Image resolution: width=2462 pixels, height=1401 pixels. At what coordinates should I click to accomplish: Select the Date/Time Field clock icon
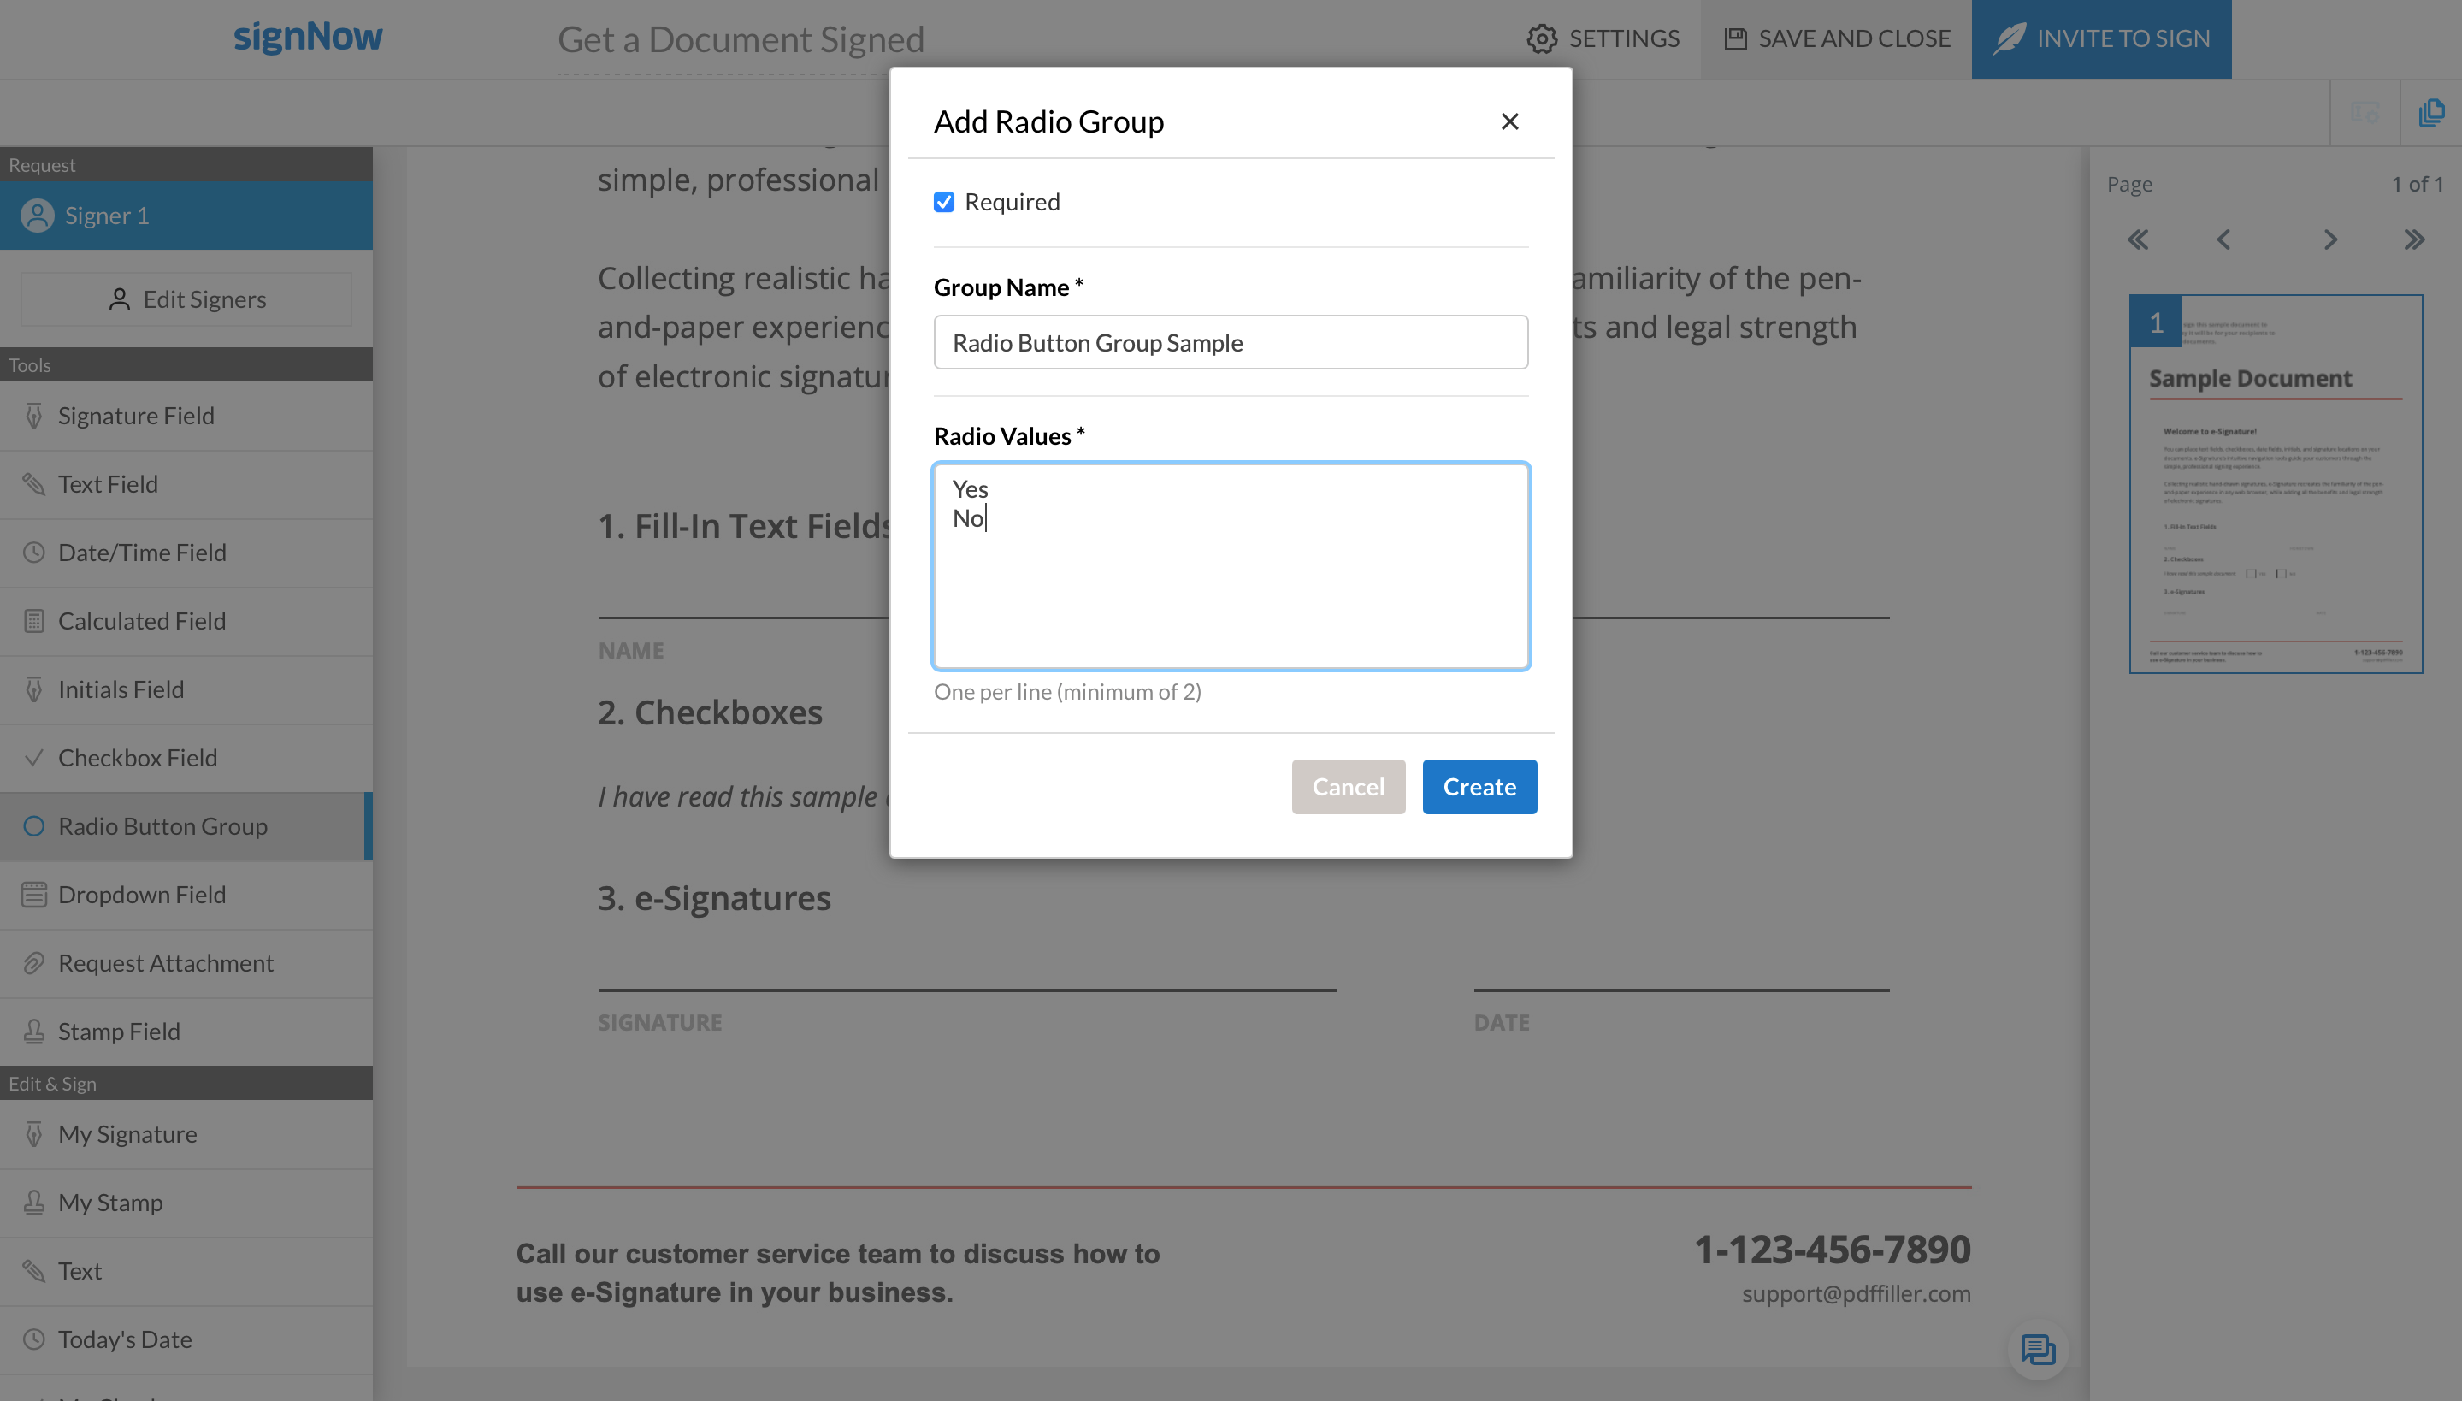tap(33, 553)
